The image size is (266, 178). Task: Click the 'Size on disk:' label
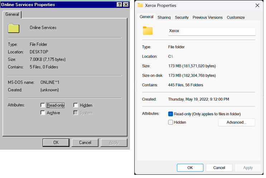point(153,75)
